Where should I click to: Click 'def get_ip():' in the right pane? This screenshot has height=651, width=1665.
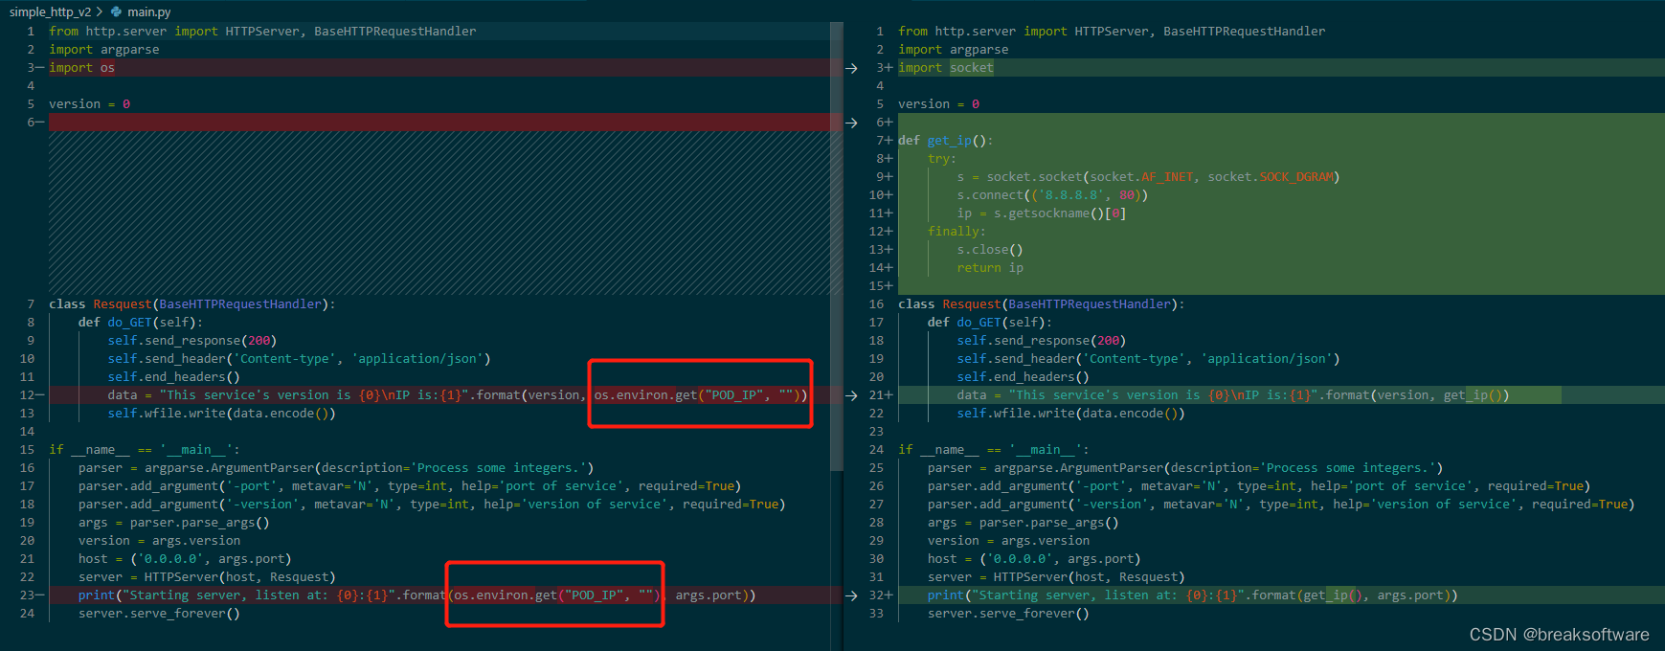pos(946,141)
